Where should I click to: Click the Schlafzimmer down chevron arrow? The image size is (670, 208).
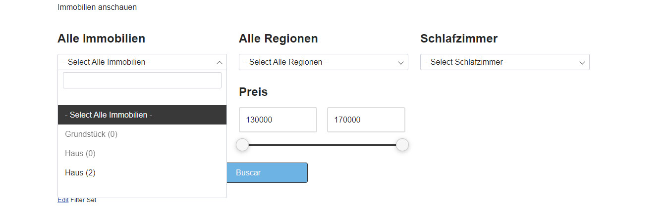click(582, 62)
